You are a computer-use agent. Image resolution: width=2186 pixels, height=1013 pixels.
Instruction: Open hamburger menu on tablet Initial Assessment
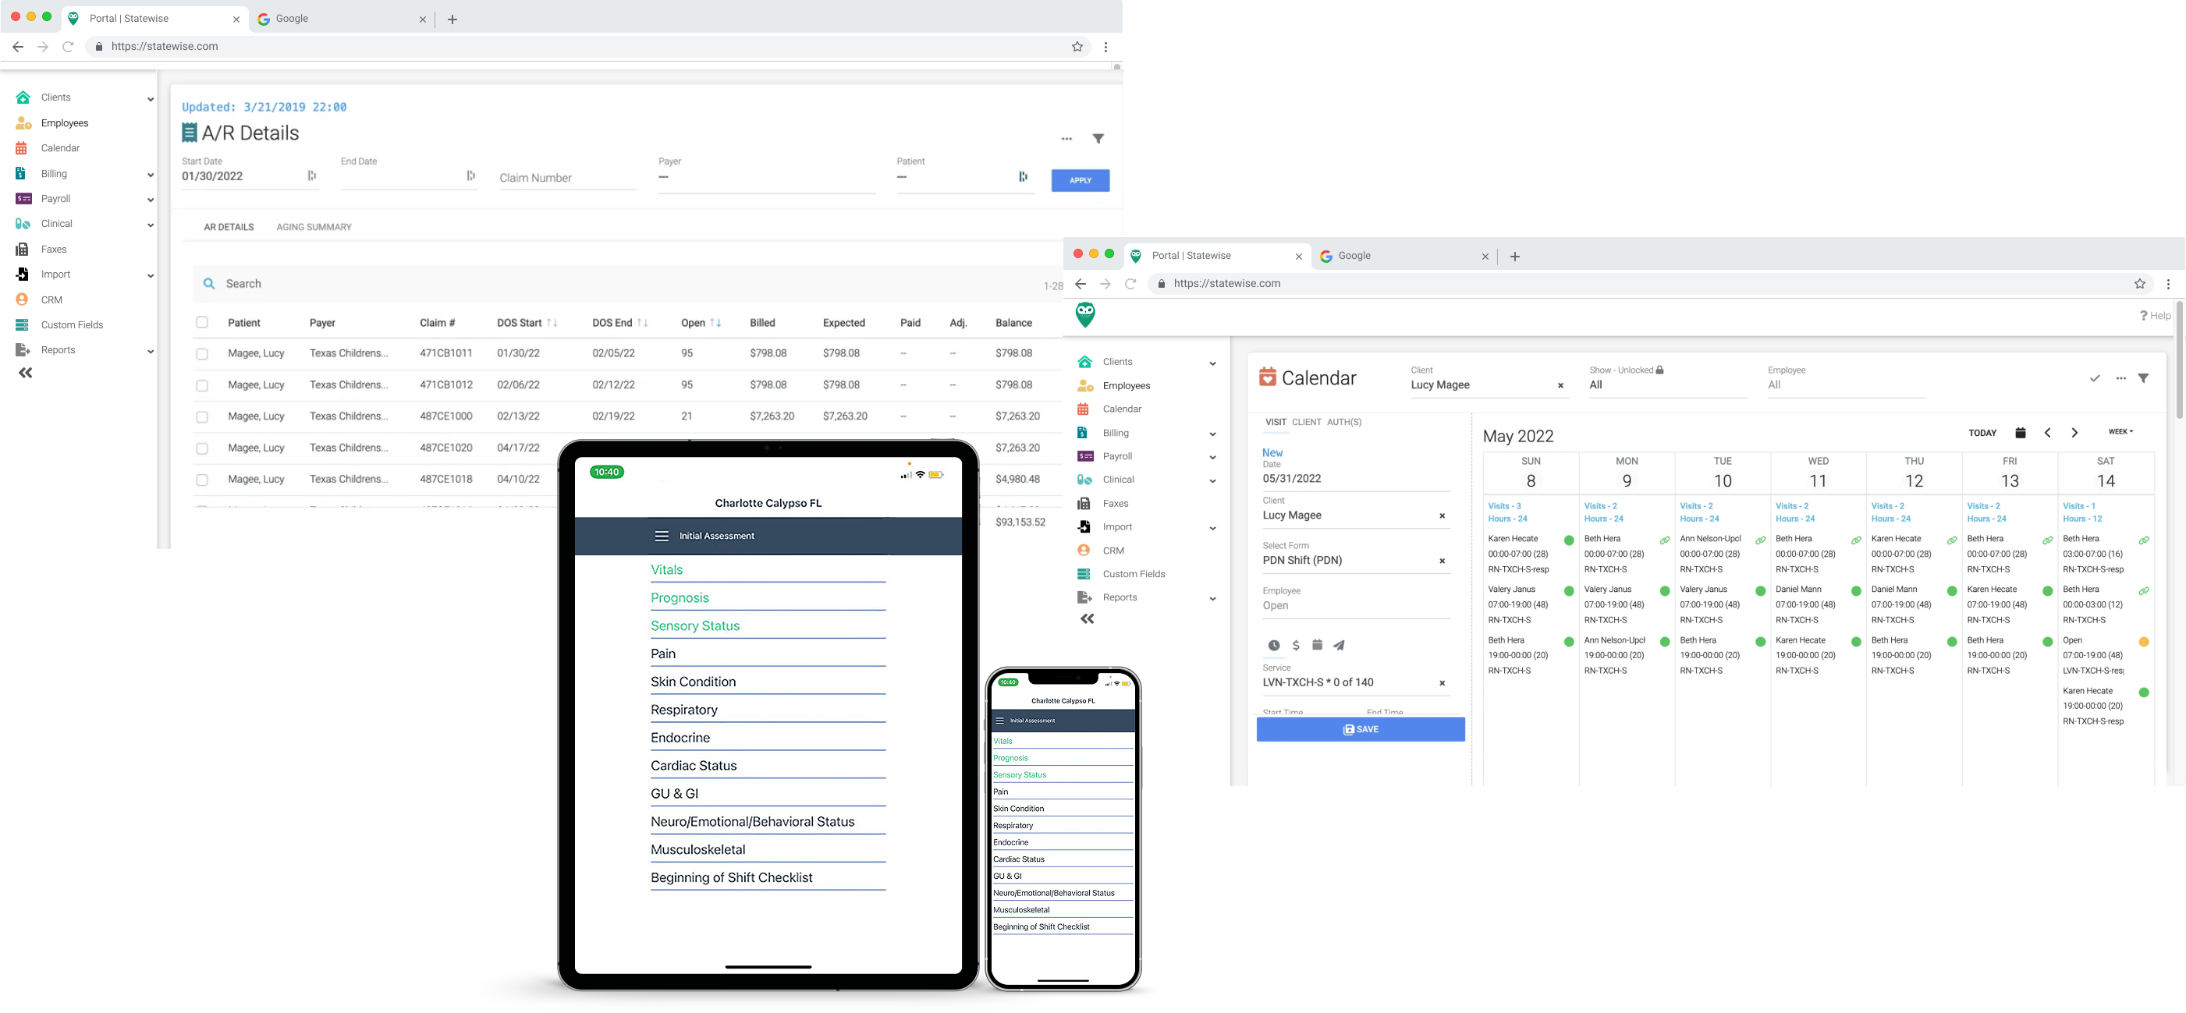pos(661,537)
